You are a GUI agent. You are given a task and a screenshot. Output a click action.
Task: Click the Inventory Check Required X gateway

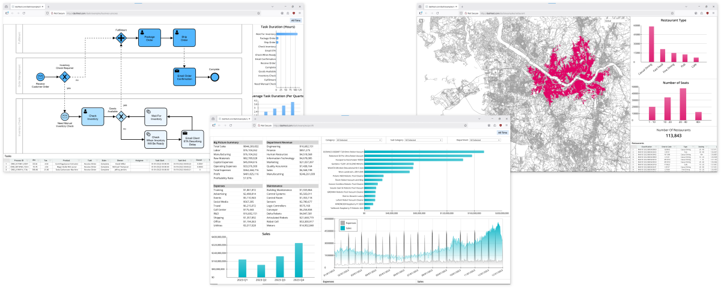(x=64, y=76)
